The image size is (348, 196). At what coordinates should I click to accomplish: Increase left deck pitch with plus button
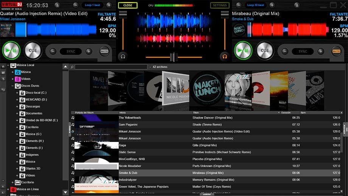click(x=89, y=51)
